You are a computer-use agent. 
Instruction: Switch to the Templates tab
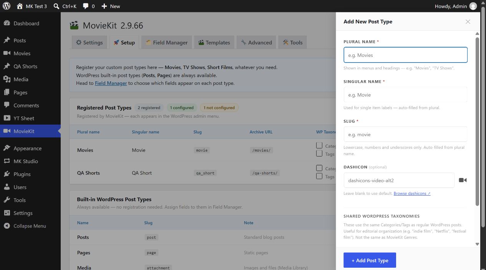click(214, 43)
